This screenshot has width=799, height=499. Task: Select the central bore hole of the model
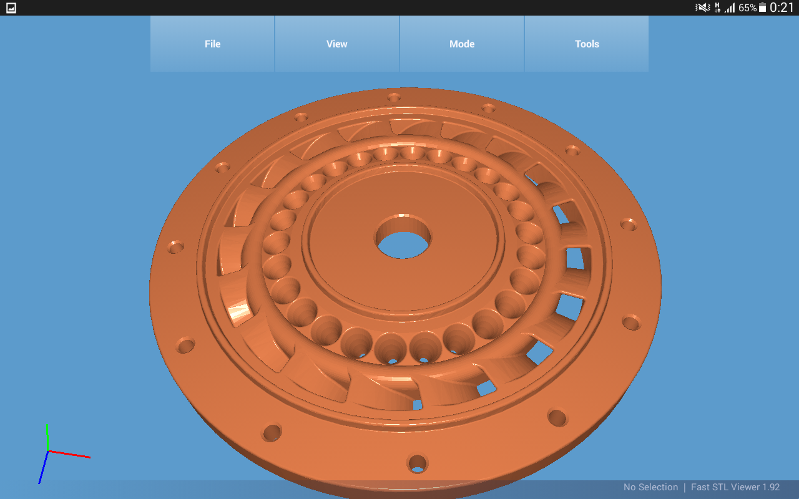click(x=403, y=243)
